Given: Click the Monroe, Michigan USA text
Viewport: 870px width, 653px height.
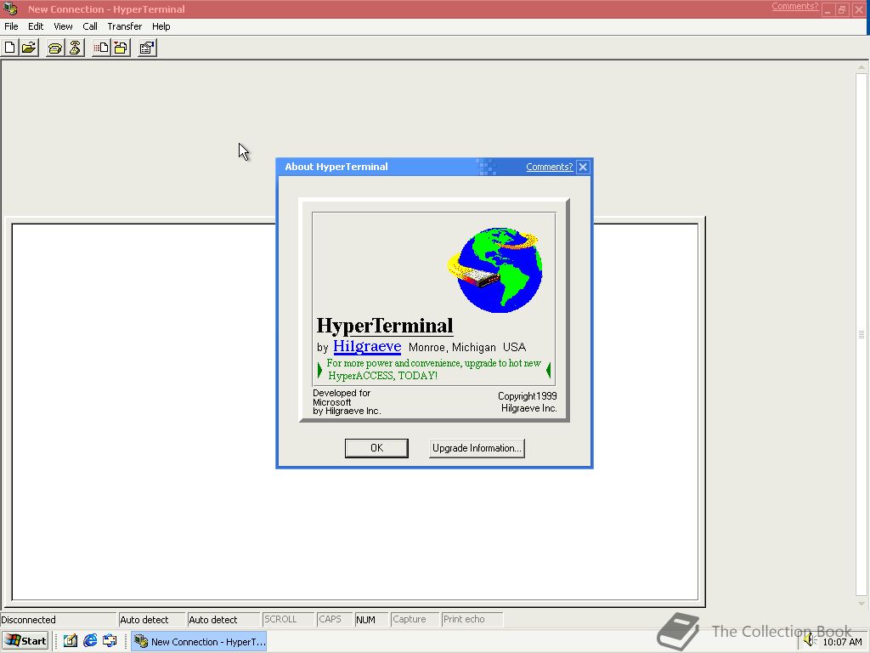Looking at the screenshot, I should [467, 347].
